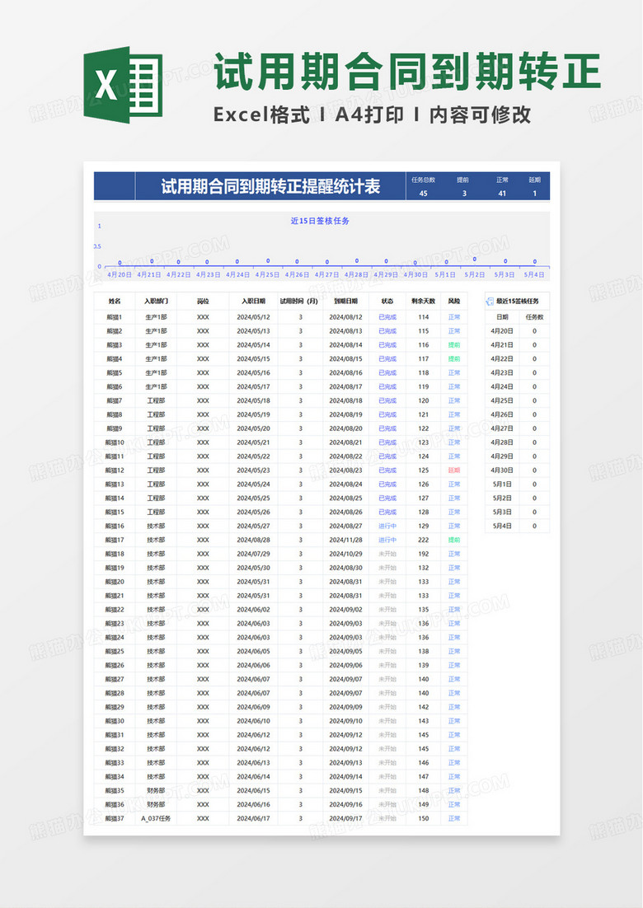Click the 进行中 status for 熊猫16
The image size is (643, 908).
387,526
